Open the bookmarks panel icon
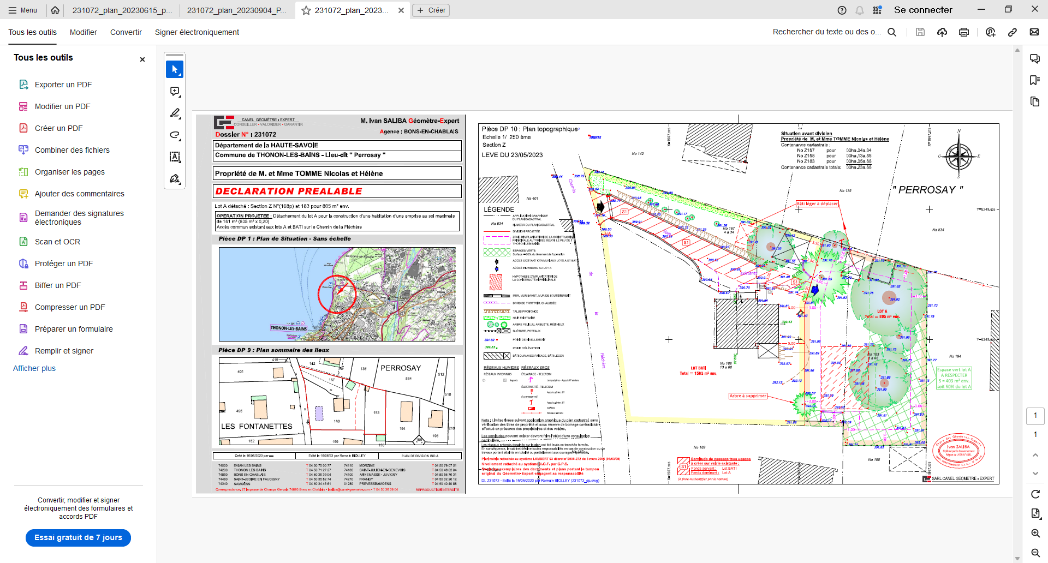The height and width of the screenshot is (563, 1048). (x=1034, y=80)
